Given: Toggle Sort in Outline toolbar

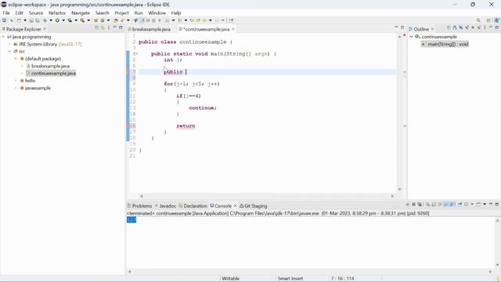Looking at the screenshot, I should tap(455, 28).
